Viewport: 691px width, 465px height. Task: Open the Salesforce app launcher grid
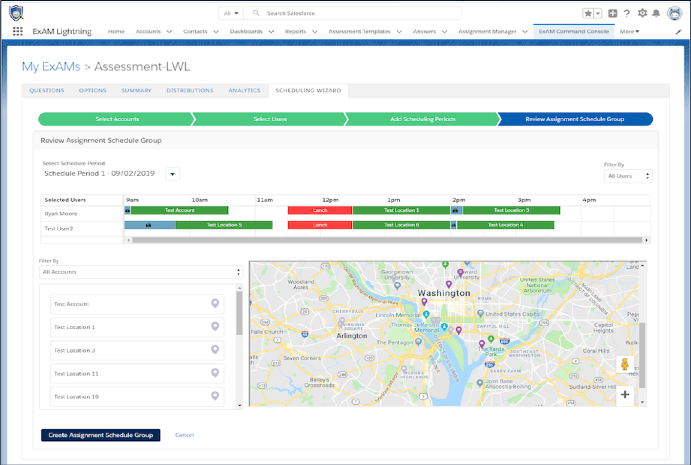pos(17,31)
